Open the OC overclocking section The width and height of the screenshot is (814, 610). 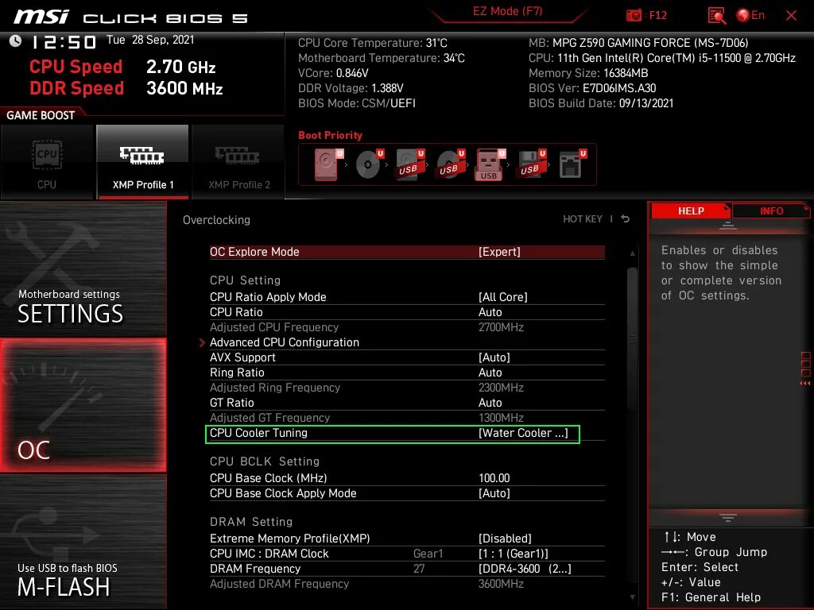pos(83,405)
